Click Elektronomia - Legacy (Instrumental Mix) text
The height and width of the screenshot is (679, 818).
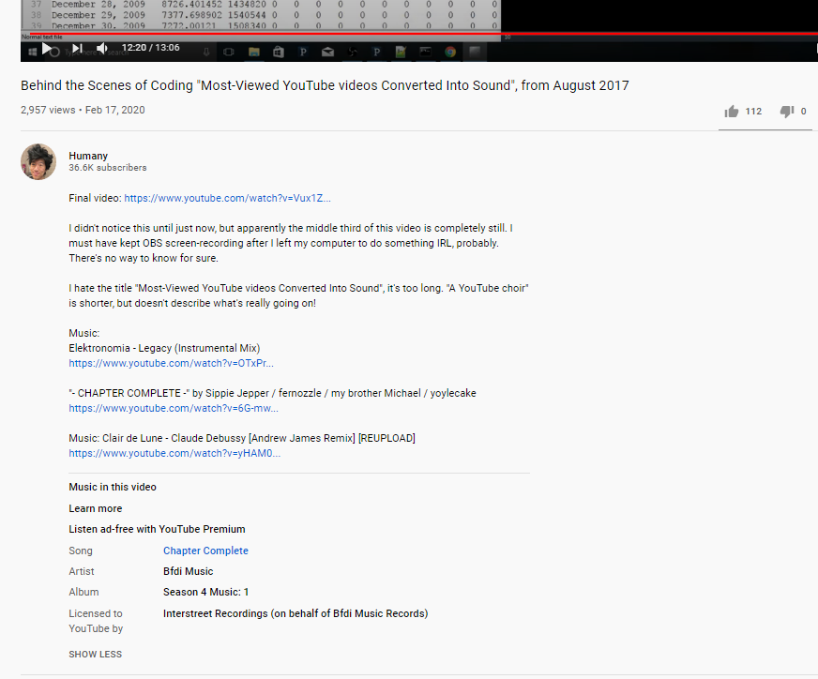click(x=164, y=348)
